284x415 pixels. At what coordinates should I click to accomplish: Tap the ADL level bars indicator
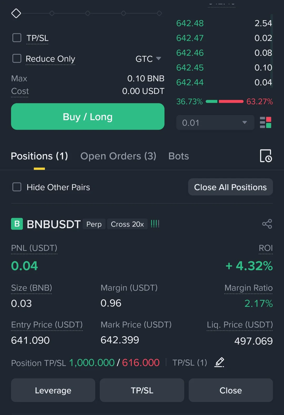tap(155, 224)
